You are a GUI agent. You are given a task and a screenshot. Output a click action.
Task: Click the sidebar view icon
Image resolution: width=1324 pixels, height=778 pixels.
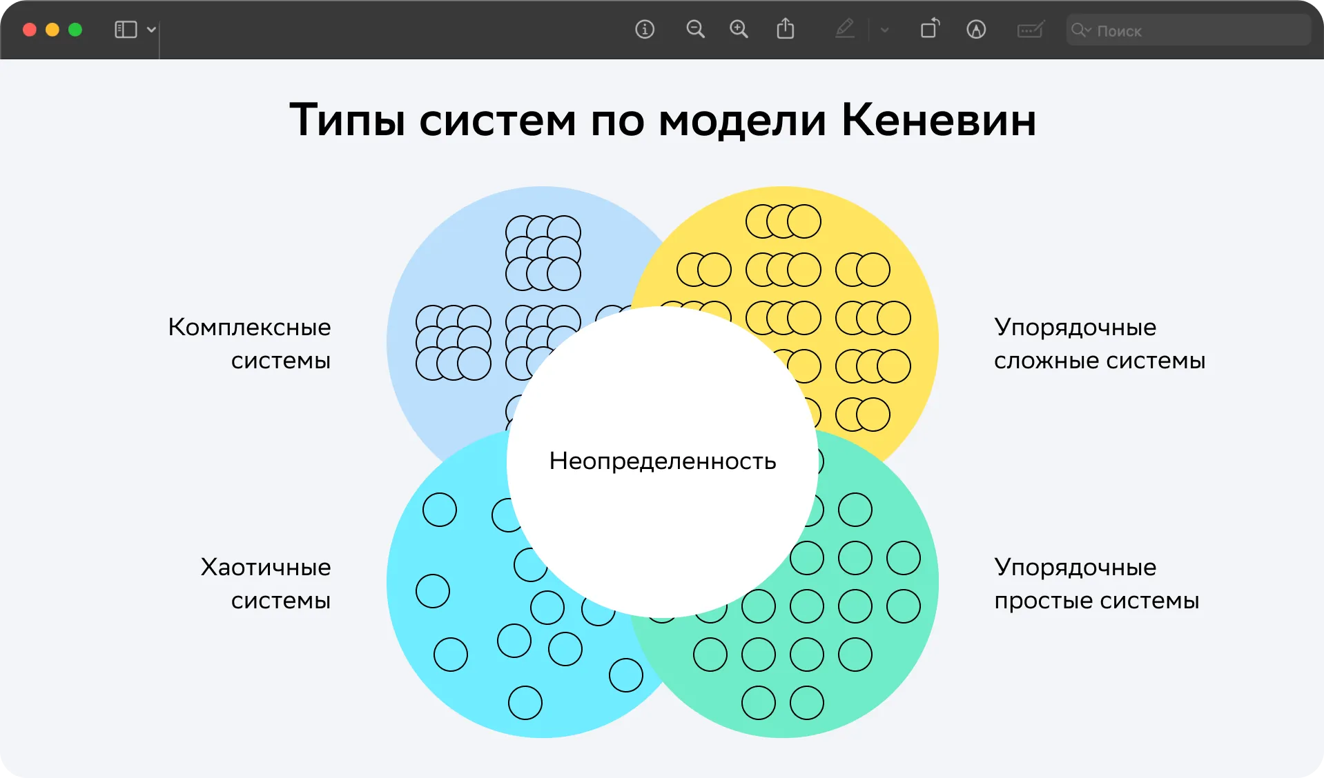click(x=125, y=30)
